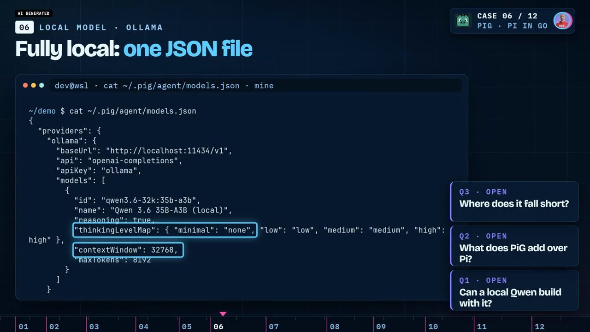Click the "models": [ line

81,180
